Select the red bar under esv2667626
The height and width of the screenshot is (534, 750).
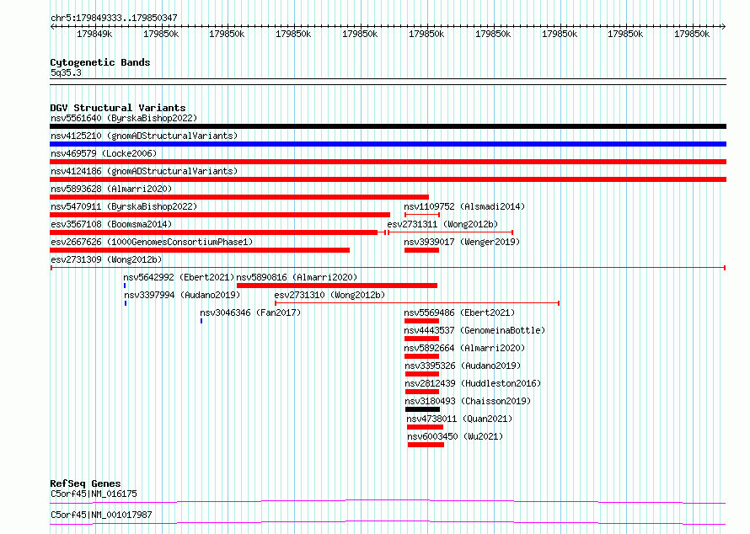click(x=200, y=250)
